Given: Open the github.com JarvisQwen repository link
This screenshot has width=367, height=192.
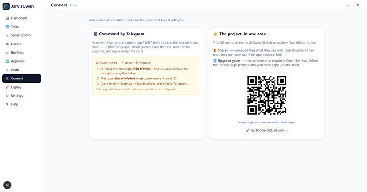Looking at the screenshot, I should pyautogui.click(x=266, y=123).
